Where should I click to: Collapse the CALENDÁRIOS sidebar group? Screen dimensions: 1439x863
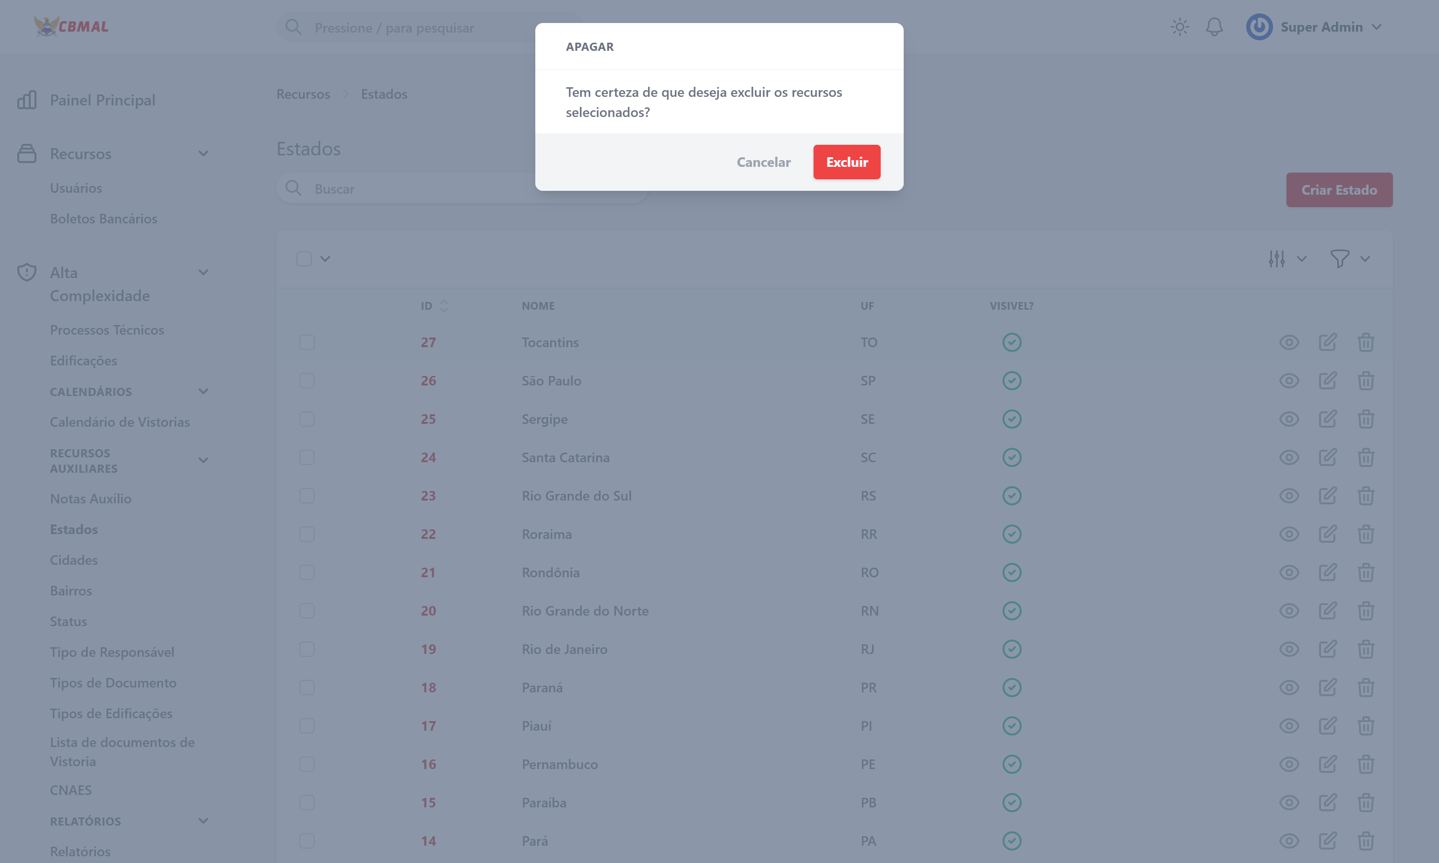point(203,391)
